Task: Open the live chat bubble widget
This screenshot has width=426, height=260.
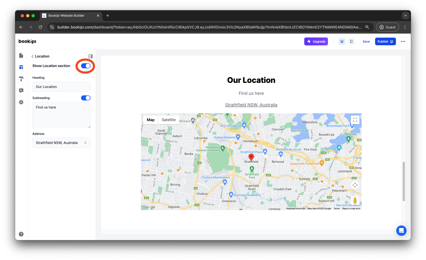Action: tap(401, 231)
